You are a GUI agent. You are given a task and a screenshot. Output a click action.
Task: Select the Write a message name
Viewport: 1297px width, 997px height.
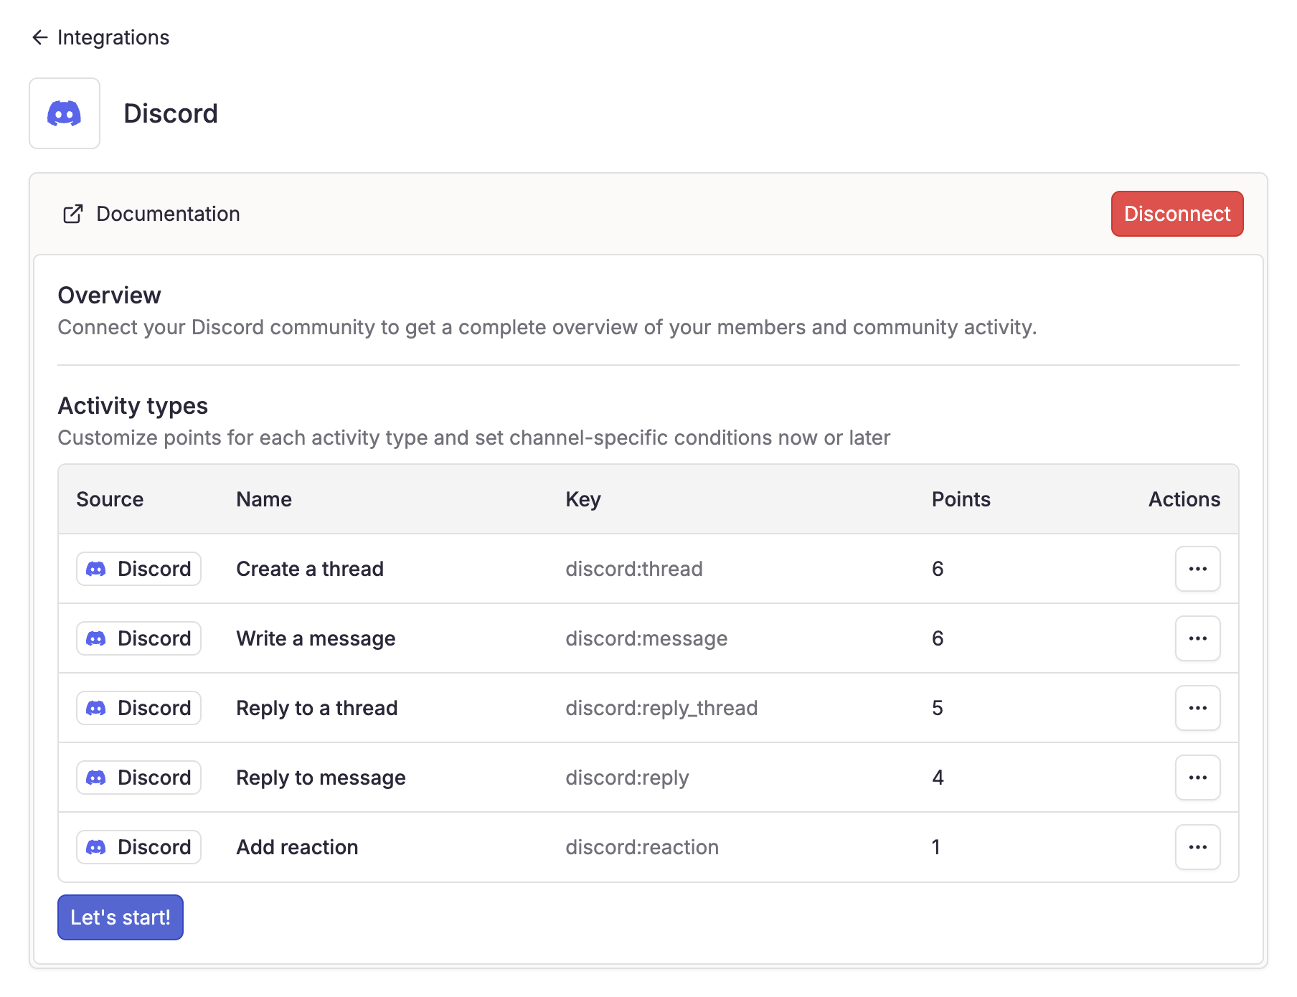point(316,638)
